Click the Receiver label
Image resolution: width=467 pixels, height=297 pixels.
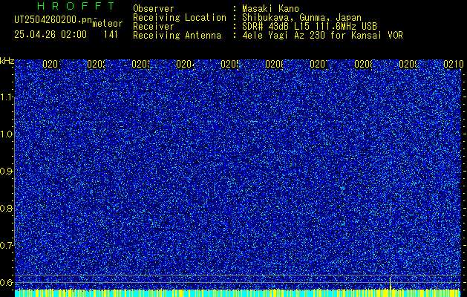[154, 27]
